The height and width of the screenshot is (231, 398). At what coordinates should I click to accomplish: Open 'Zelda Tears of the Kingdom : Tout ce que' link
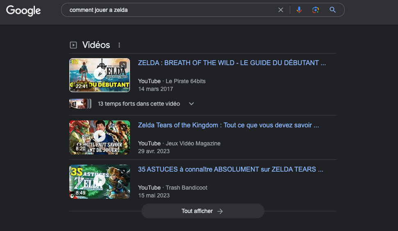coord(228,125)
